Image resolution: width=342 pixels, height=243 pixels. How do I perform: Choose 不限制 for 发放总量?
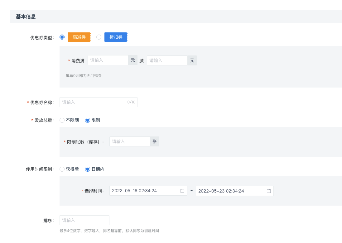pyautogui.click(x=62, y=120)
